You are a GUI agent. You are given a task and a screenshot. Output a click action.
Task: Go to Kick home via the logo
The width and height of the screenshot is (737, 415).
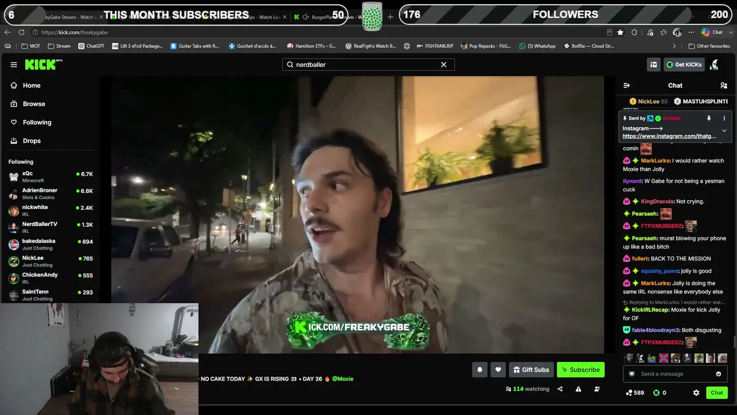43,65
